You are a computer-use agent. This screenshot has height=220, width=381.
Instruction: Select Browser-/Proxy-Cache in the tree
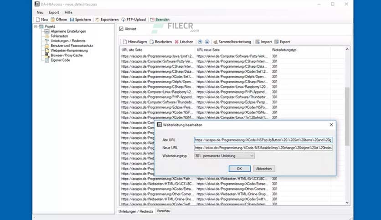click(x=67, y=55)
